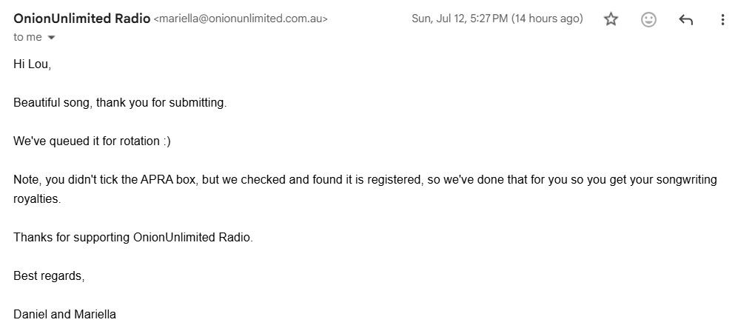738x331 pixels.
Task: Expand recipient details arrow beside "to me"
Action: pyautogui.click(x=52, y=38)
